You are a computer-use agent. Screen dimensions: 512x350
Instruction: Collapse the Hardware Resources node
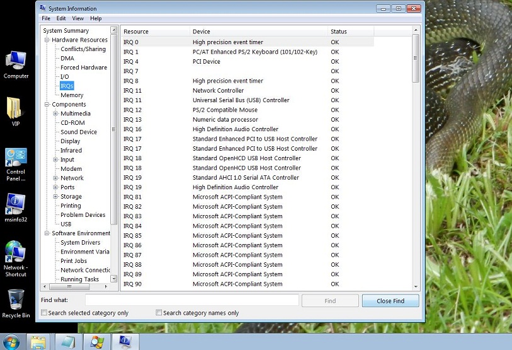pyautogui.click(x=47, y=40)
